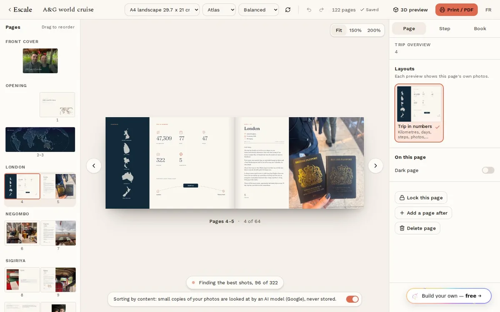Screen dimensions: 500x312
Task: Select London page 5 thumbnail
Action: (x=58, y=186)
